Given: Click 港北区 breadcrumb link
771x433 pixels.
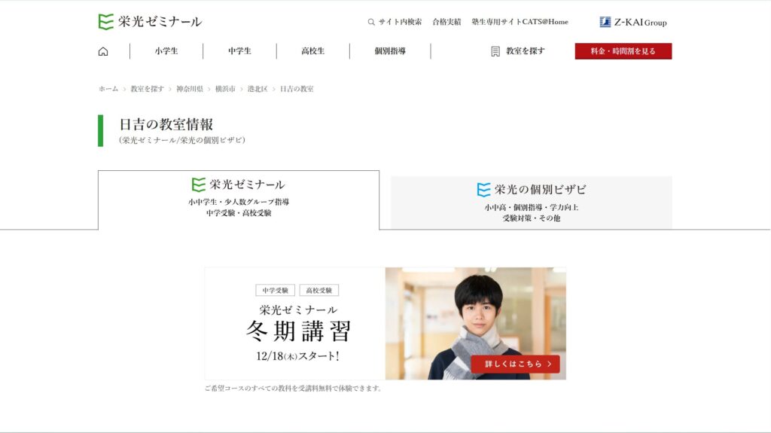Looking at the screenshot, I should coord(258,89).
